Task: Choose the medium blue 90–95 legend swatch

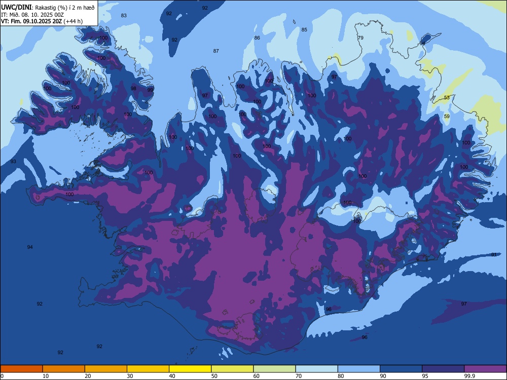Action: point(401,369)
